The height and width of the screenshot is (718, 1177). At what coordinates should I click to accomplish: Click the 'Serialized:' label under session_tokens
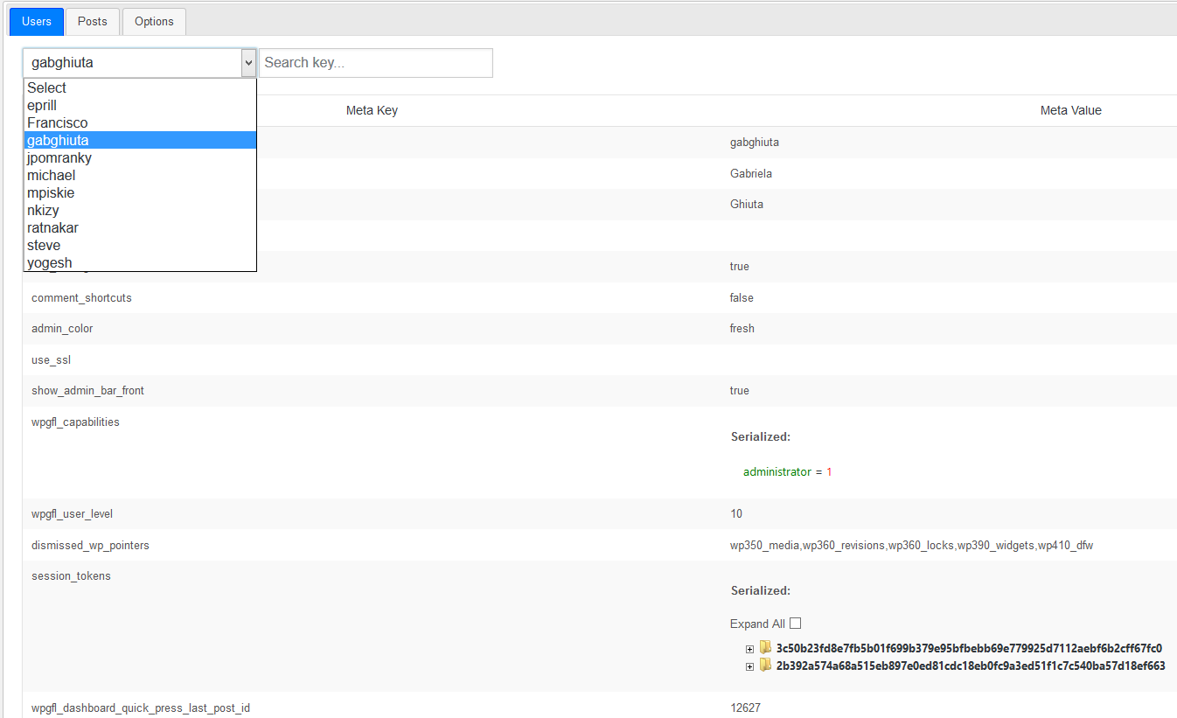[761, 590]
